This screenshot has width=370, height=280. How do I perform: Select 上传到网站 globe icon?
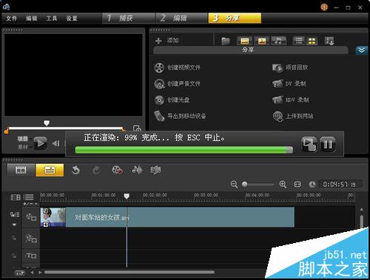click(x=277, y=116)
